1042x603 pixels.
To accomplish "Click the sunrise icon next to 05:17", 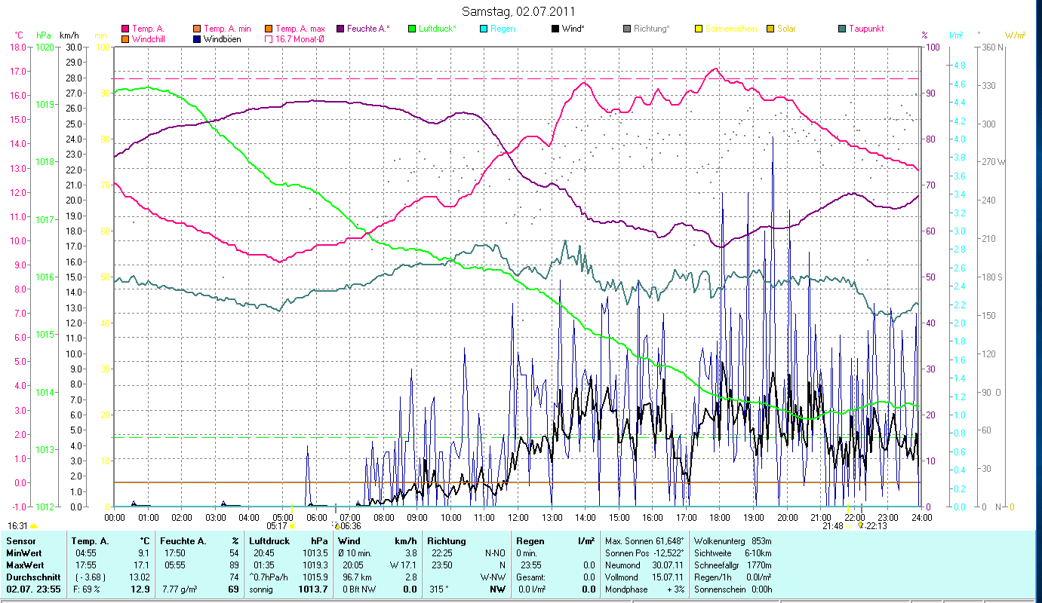I will [x=292, y=526].
